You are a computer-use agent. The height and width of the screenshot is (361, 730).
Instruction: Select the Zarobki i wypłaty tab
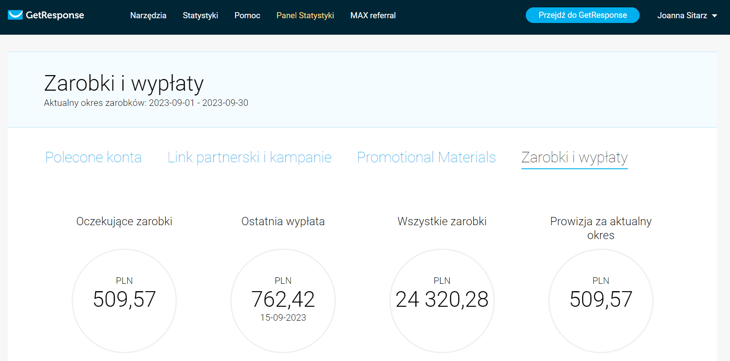(574, 158)
